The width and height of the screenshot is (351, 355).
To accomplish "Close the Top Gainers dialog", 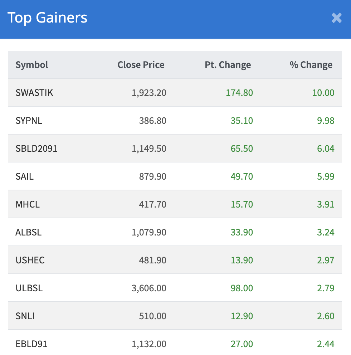I will point(336,18).
